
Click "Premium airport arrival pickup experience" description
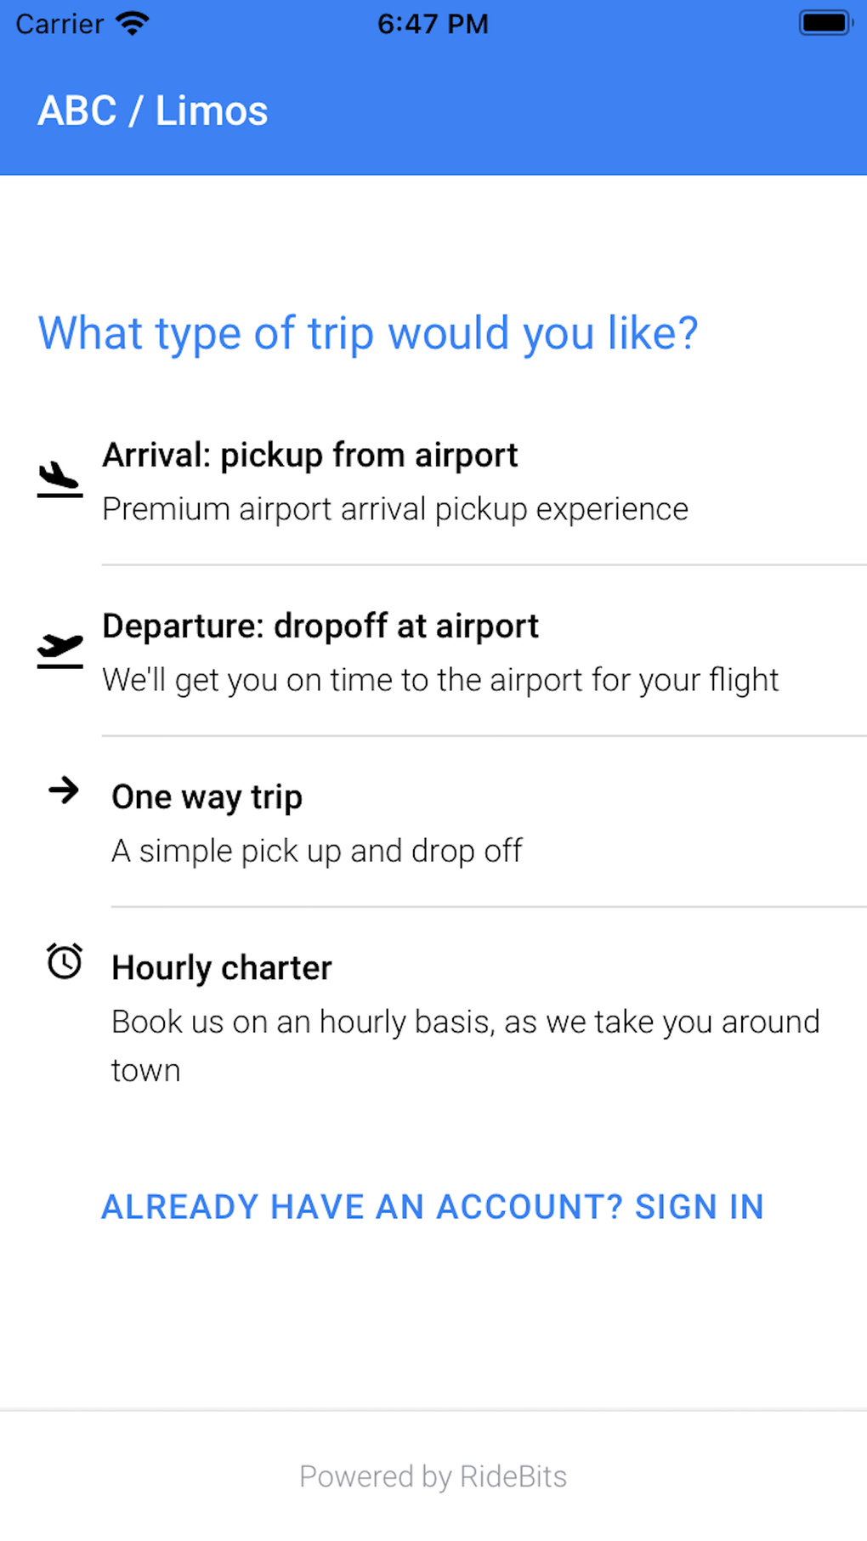(x=395, y=509)
